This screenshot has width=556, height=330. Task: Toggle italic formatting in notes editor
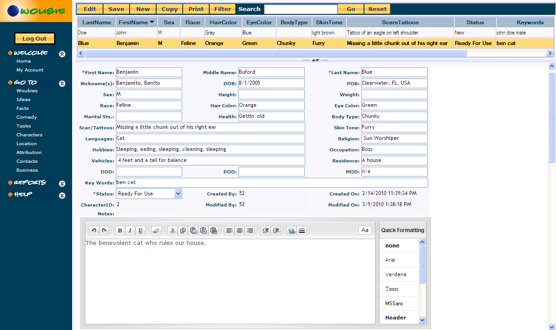tap(130, 230)
